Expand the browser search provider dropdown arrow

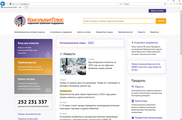tap(167, 4)
